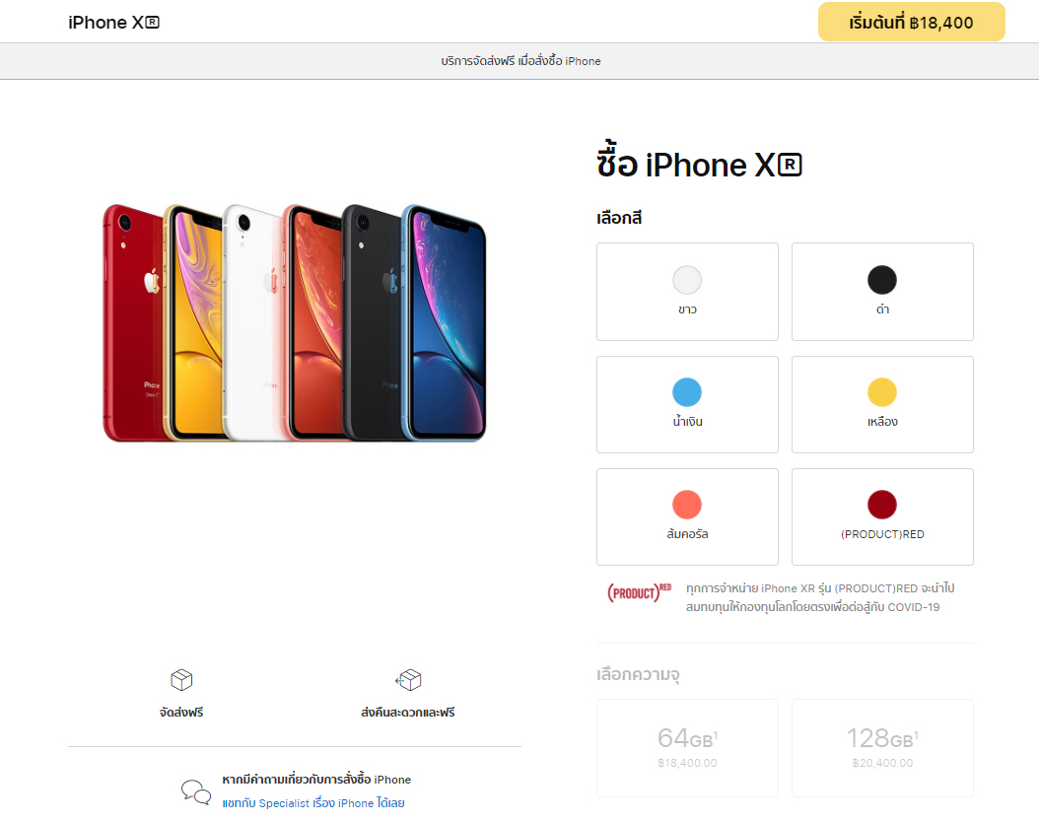The height and width of the screenshot is (822, 1039).
Task: Click the free delivery box icon
Action: (181, 680)
